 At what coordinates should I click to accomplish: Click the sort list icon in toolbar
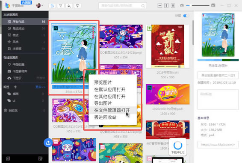[52, 6]
